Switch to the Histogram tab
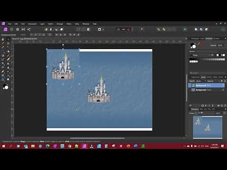 pyautogui.click(x=195, y=39)
